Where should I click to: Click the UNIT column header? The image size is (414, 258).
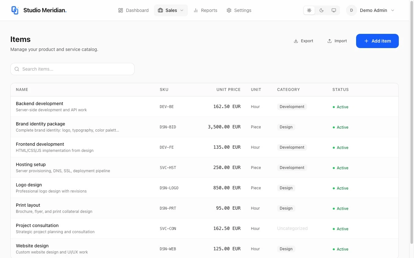click(256, 90)
